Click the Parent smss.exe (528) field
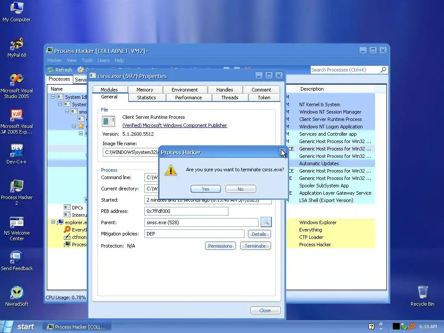Viewport: 444px width, 333px height. pyautogui.click(x=201, y=222)
